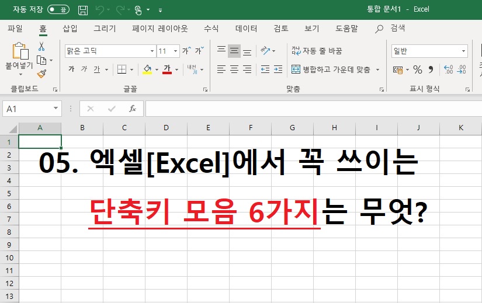The image size is (482, 303).
Task: Click the Percent Style icon
Action: click(418, 69)
